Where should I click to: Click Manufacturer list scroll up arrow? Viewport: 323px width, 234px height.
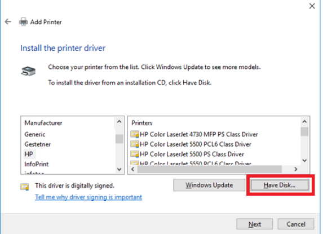point(120,122)
